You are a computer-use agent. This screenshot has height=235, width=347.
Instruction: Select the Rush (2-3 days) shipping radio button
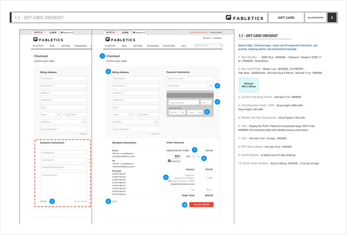(169, 181)
